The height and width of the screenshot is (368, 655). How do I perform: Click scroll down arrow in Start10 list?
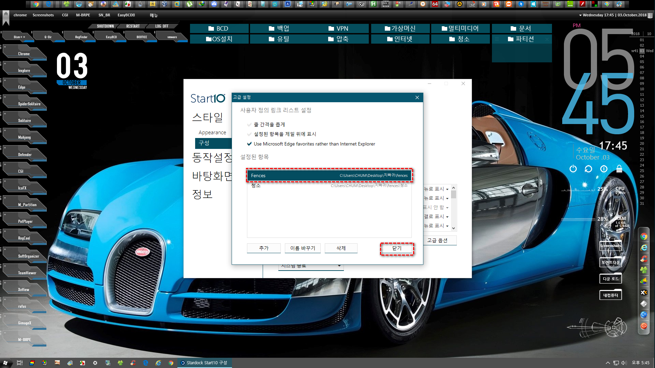[x=453, y=228]
